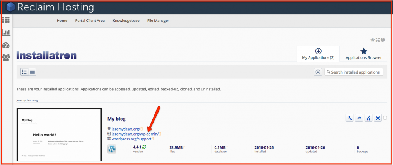
Task: Click the Installatron logo
Action: pyautogui.click(x=46, y=55)
